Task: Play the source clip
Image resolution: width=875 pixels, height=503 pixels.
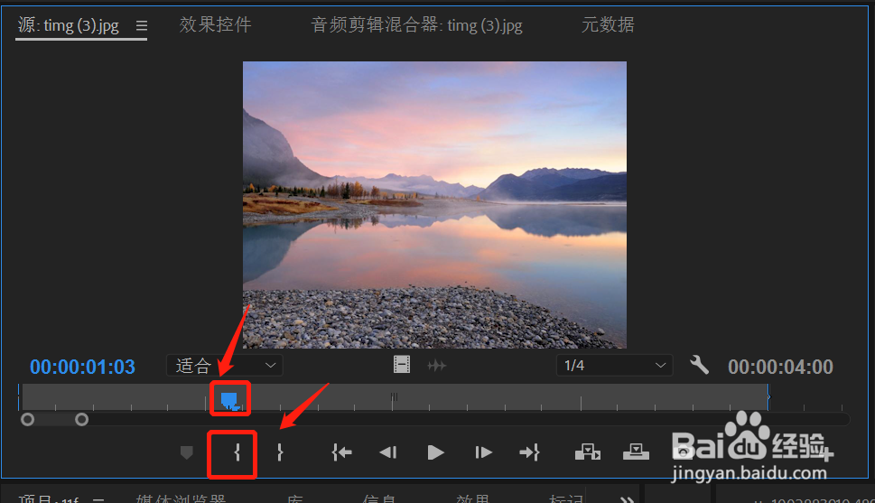Action: [x=435, y=452]
